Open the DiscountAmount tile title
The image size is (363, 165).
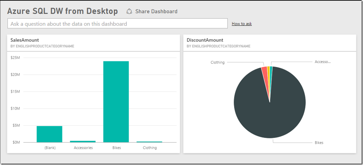[205, 40]
